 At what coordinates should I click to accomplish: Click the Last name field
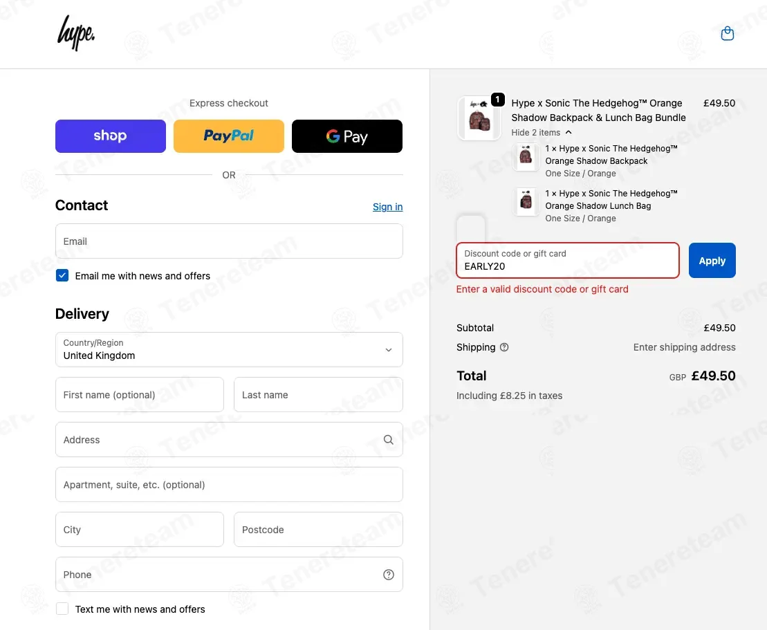click(x=318, y=395)
